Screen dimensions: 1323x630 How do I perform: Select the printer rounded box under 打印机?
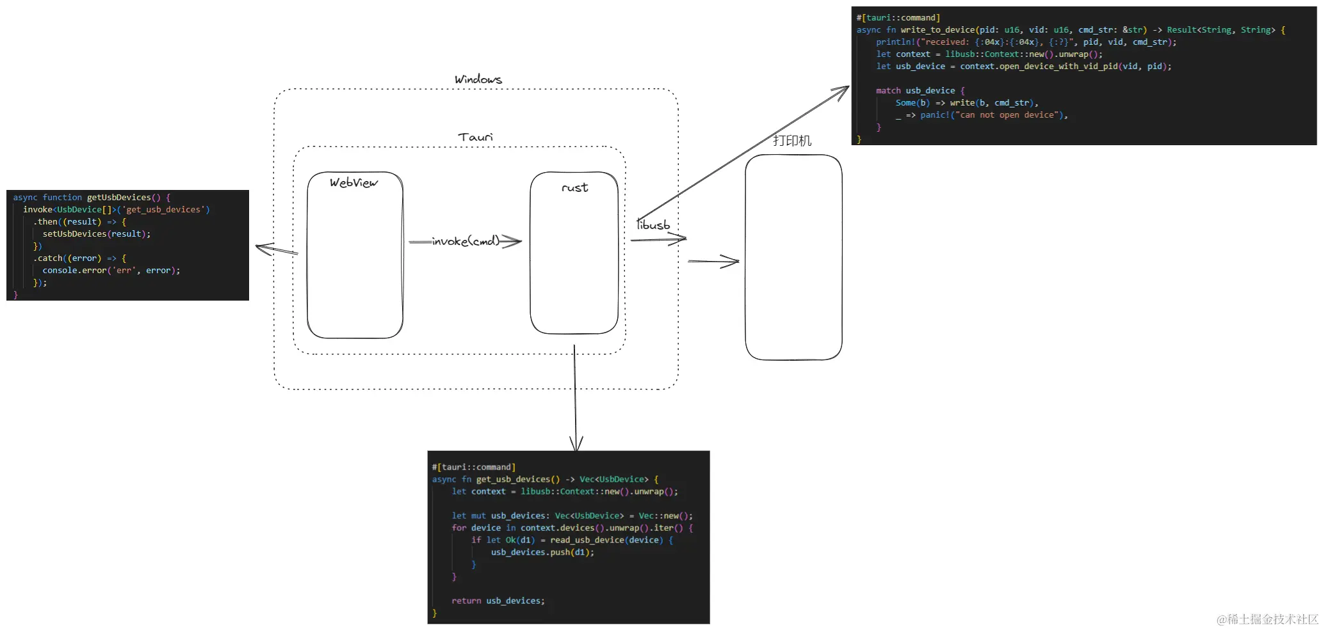[793, 257]
